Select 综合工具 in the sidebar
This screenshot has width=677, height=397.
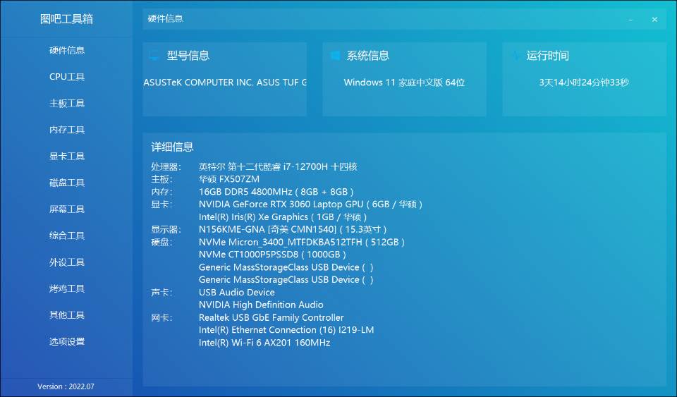tap(67, 236)
